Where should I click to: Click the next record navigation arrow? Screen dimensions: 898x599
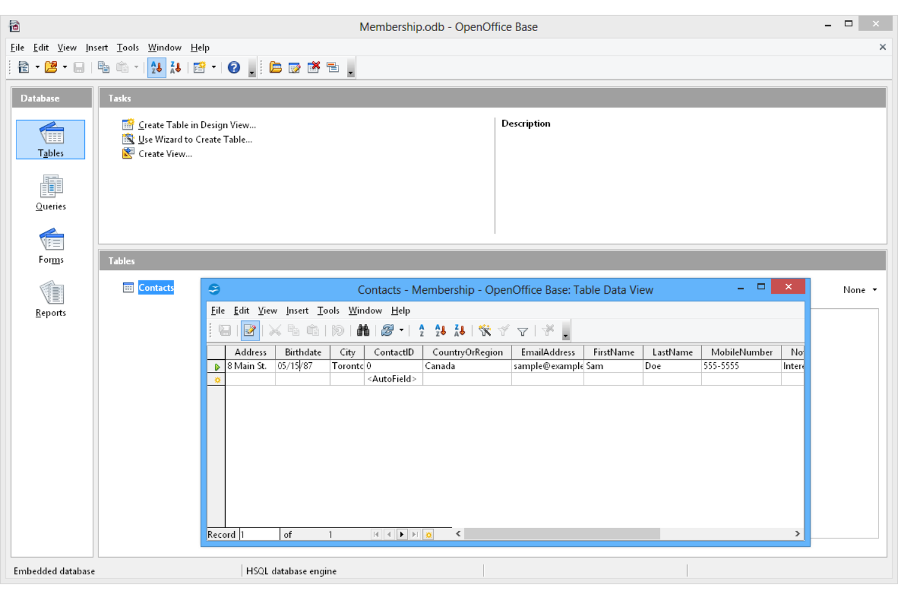coord(402,534)
